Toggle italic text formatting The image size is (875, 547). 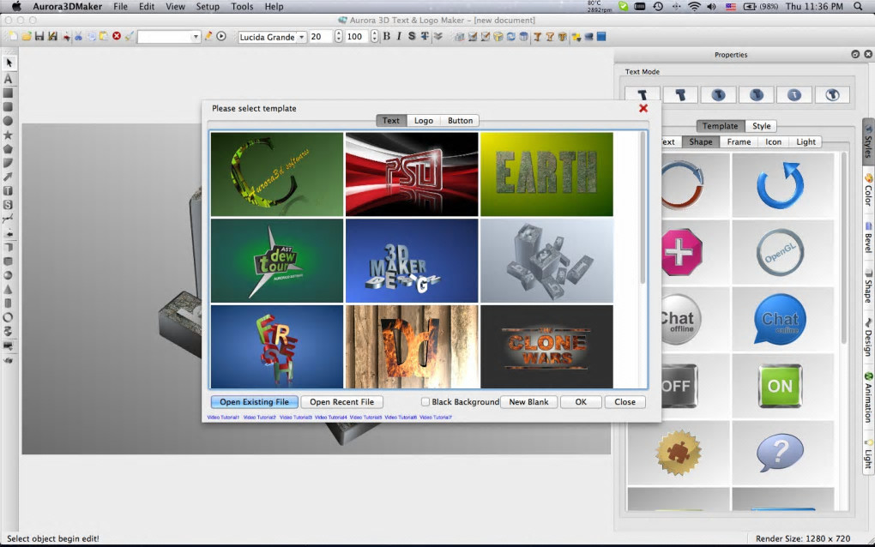pyautogui.click(x=399, y=37)
